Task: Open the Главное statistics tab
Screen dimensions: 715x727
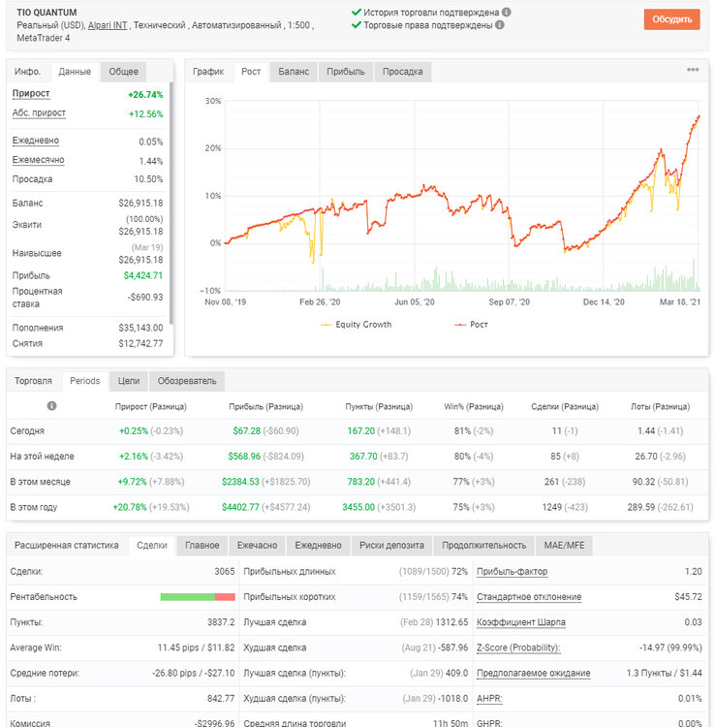Action: tap(202, 545)
